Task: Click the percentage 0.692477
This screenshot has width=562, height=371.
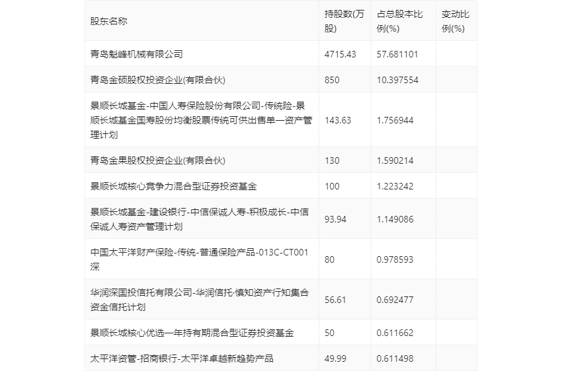Action: (395, 300)
